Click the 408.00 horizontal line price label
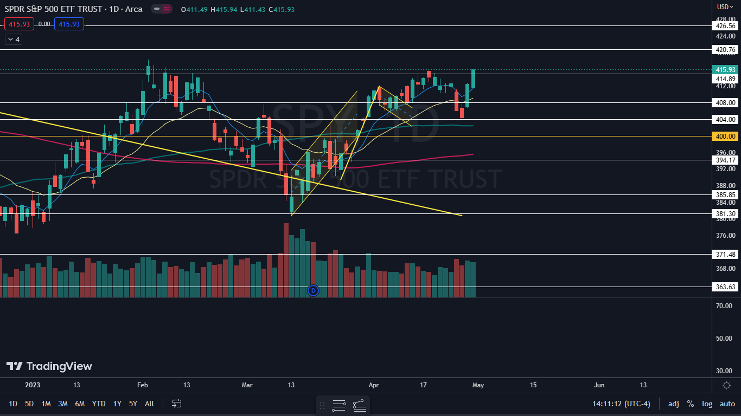 point(726,102)
